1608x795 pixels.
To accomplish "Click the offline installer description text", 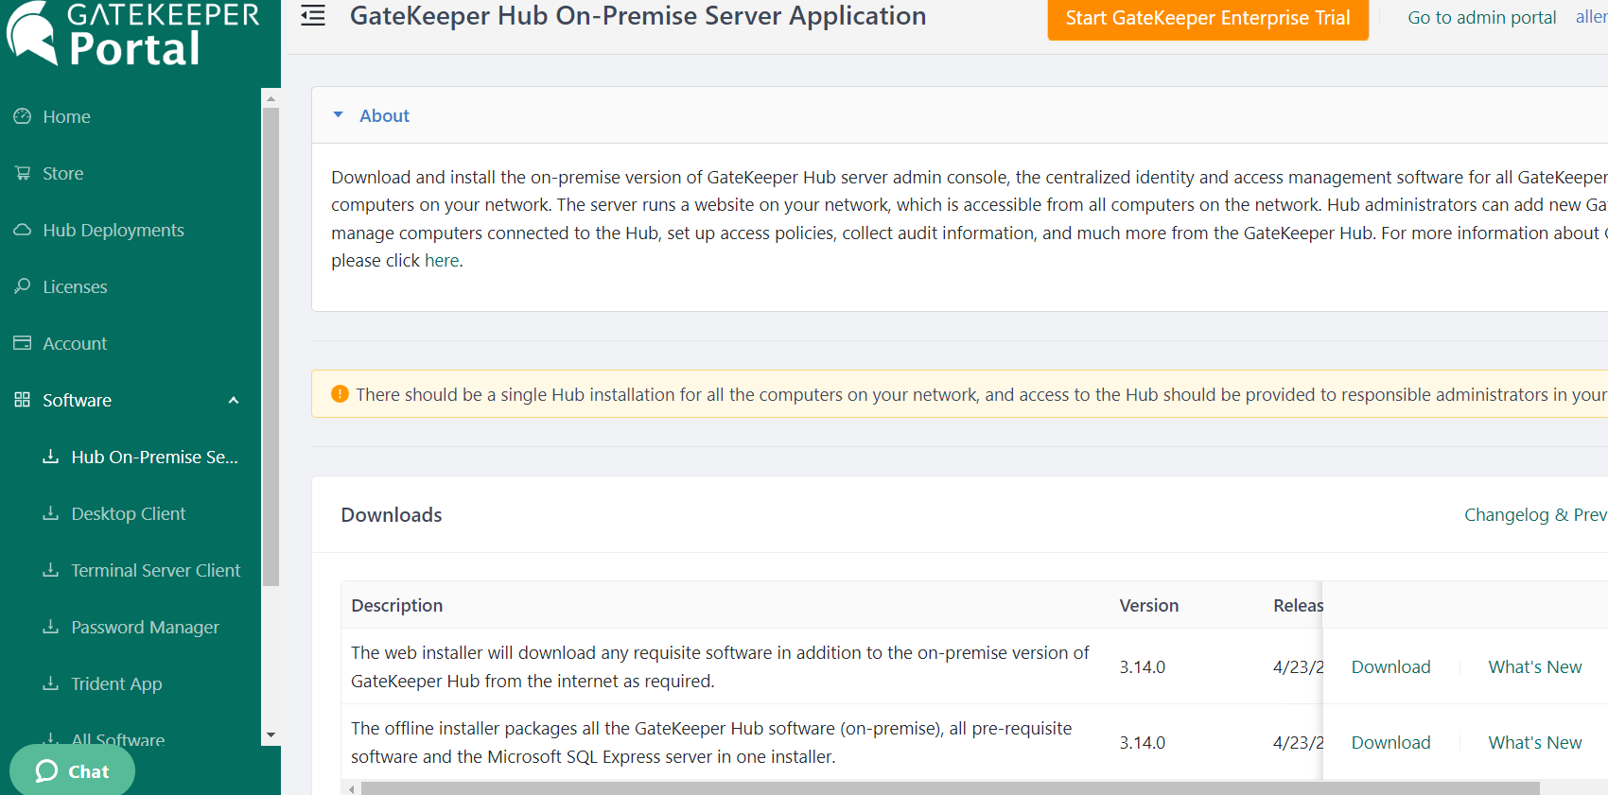I will point(711,743).
